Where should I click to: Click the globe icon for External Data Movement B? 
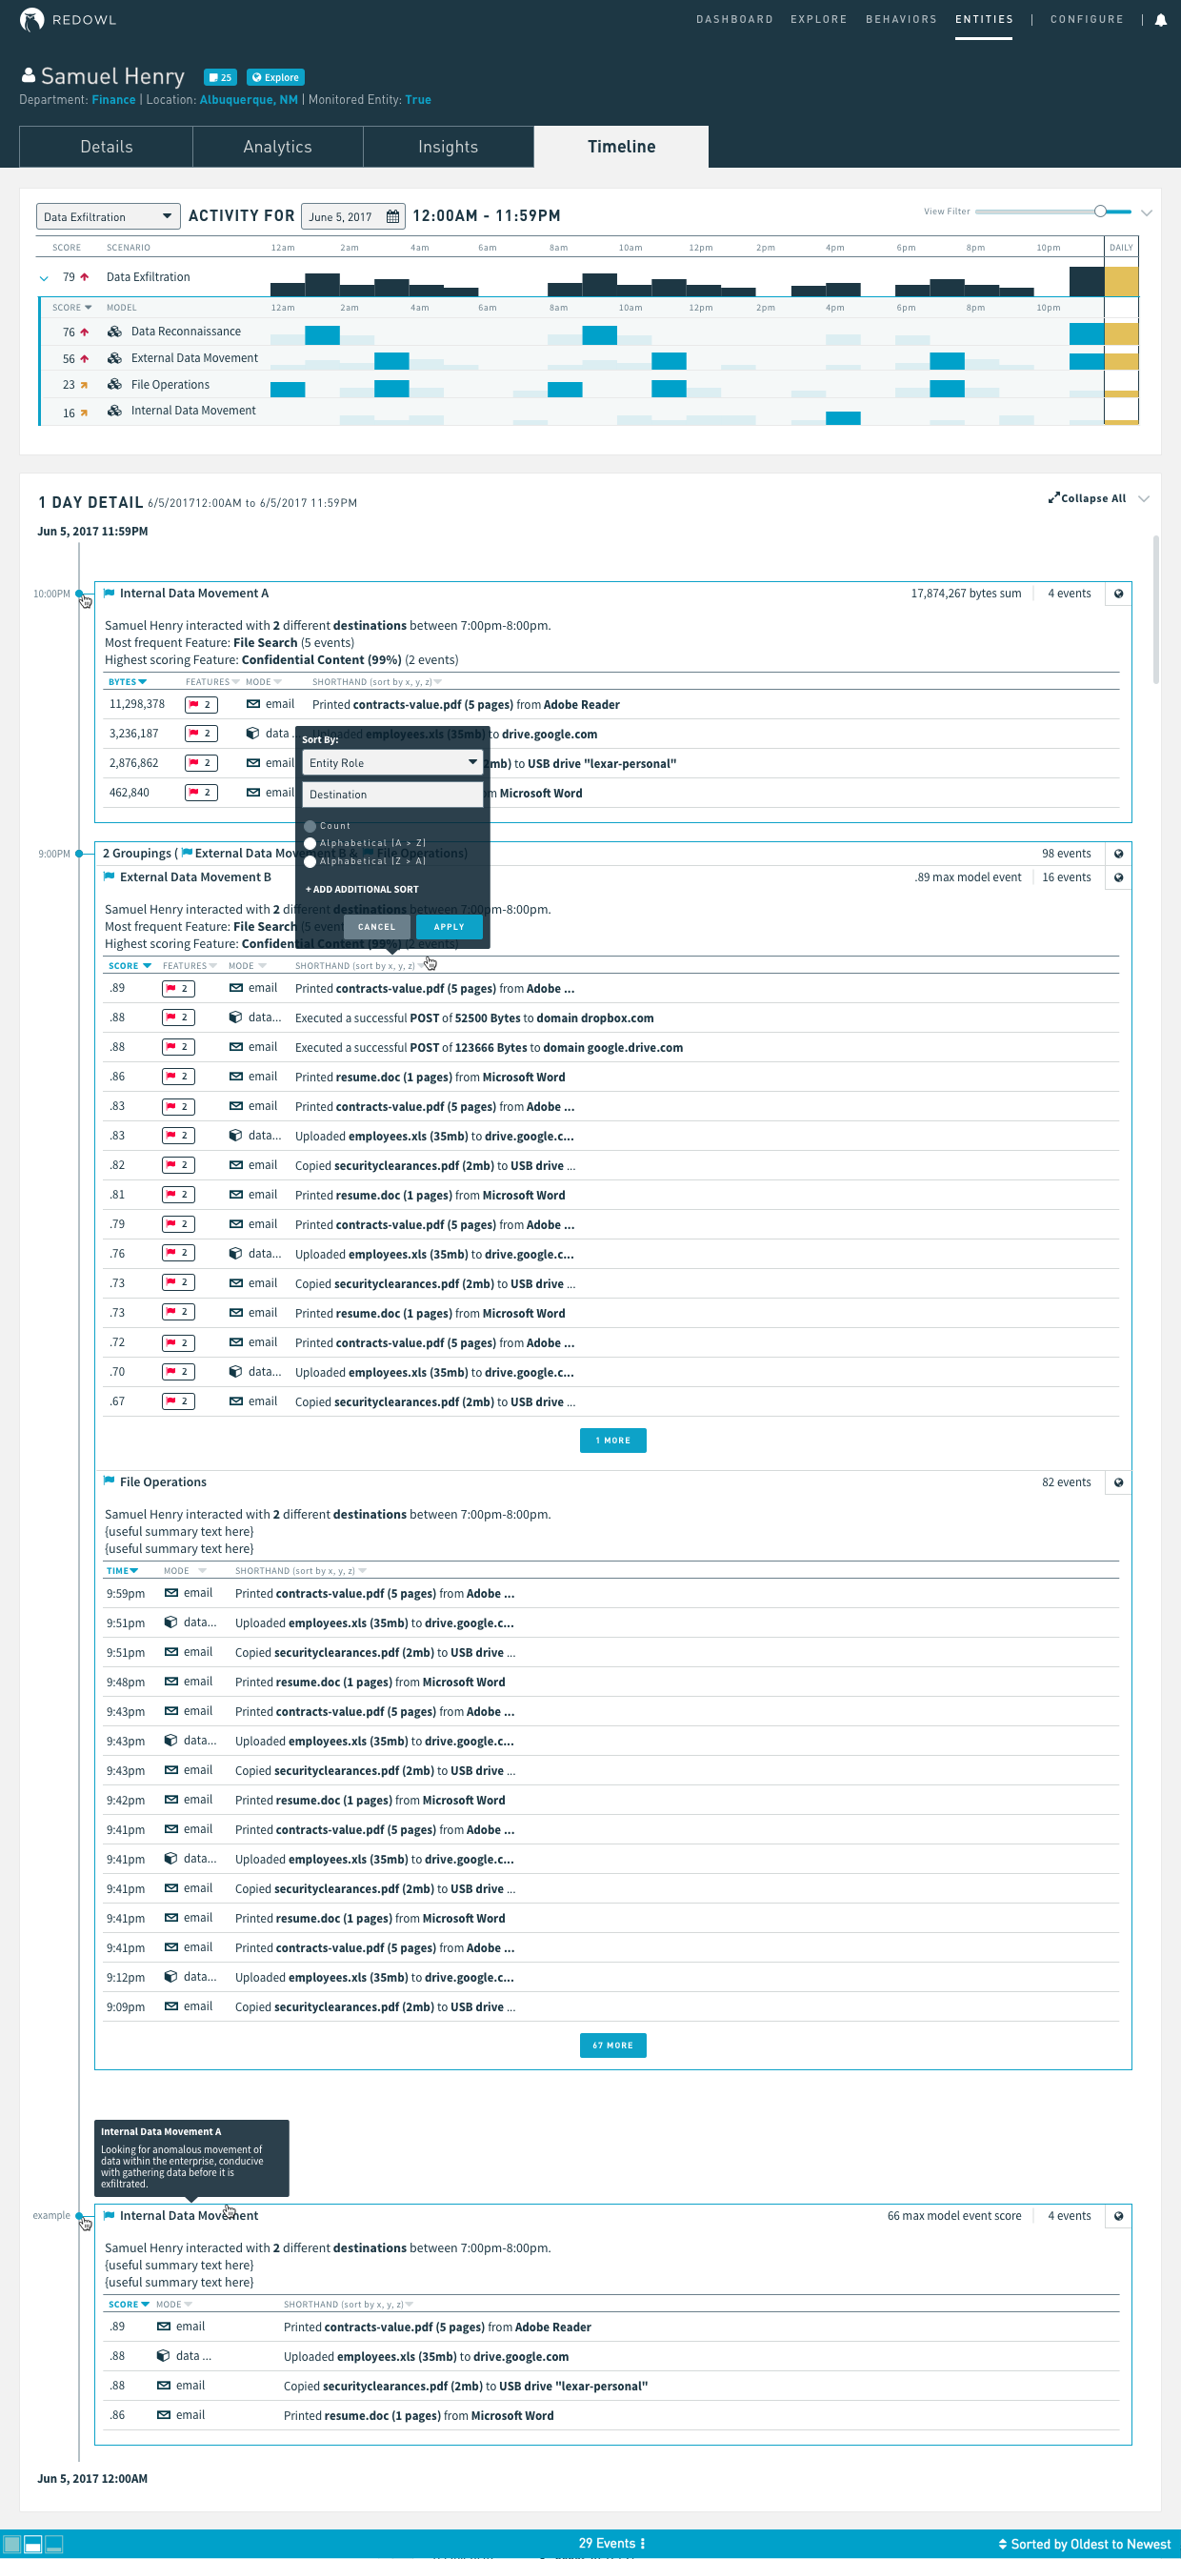tap(1118, 878)
